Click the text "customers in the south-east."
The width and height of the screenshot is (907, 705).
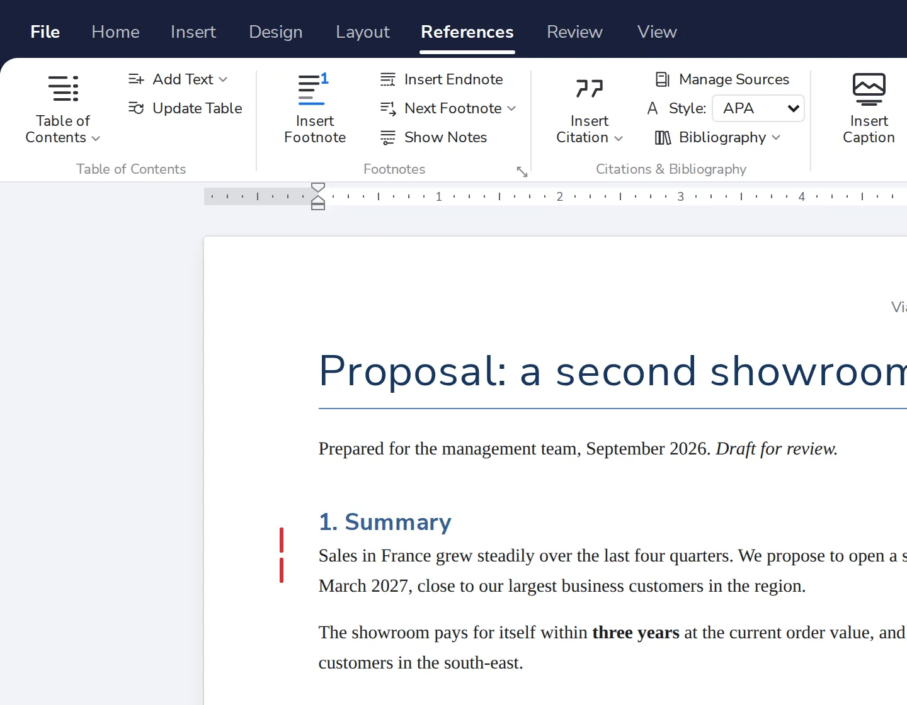coord(421,662)
